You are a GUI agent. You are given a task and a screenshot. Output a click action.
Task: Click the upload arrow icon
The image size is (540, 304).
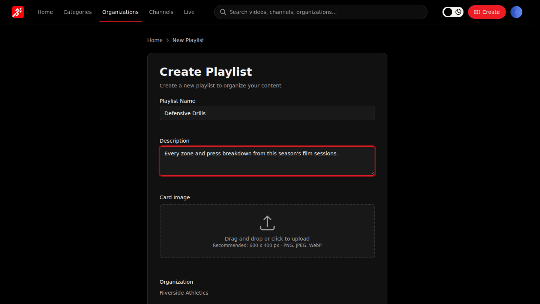point(267,223)
